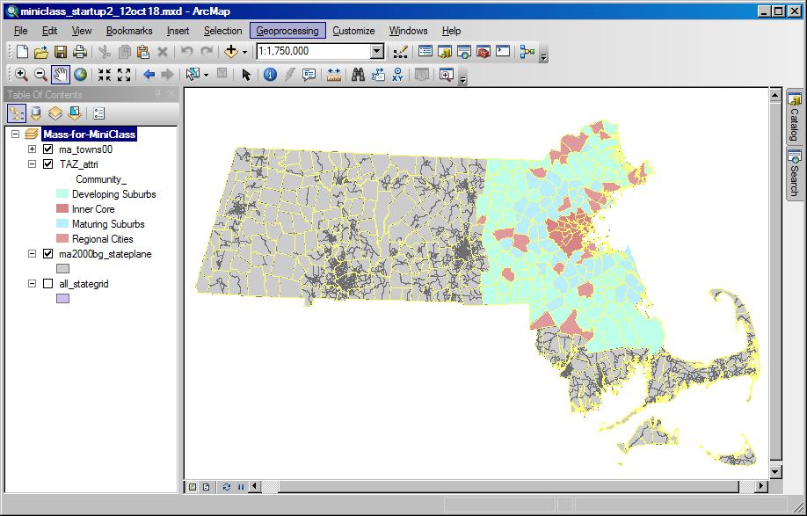Expand the ma_towns00 layer tree
Image resolution: width=807 pixels, height=516 pixels.
click(33, 149)
